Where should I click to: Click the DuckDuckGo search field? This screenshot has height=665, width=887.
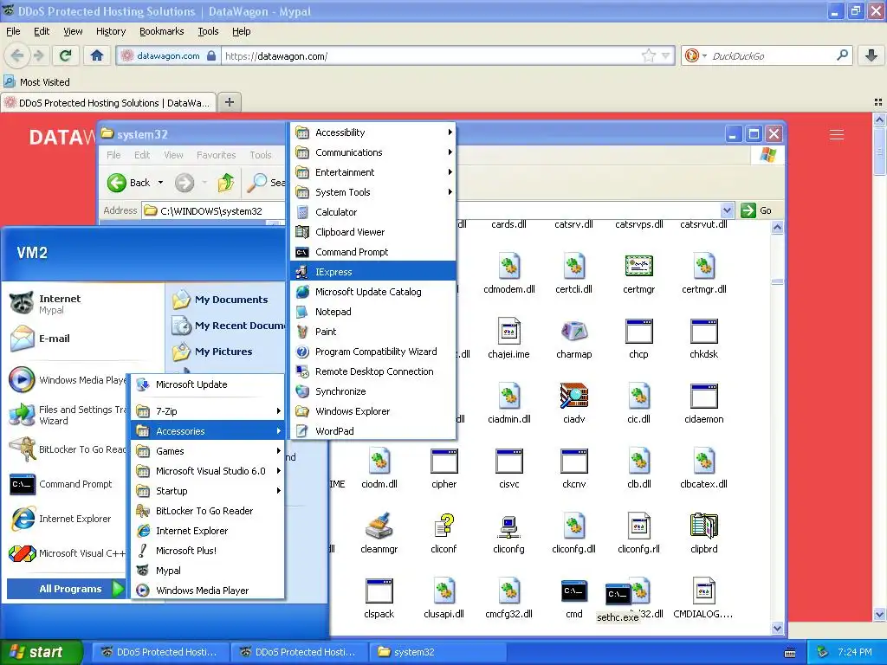(x=772, y=56)
